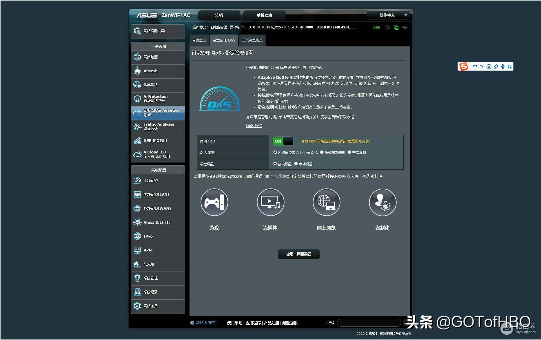Open AiMesh sidebar icon
541x340 pixels.
point(137,71)
